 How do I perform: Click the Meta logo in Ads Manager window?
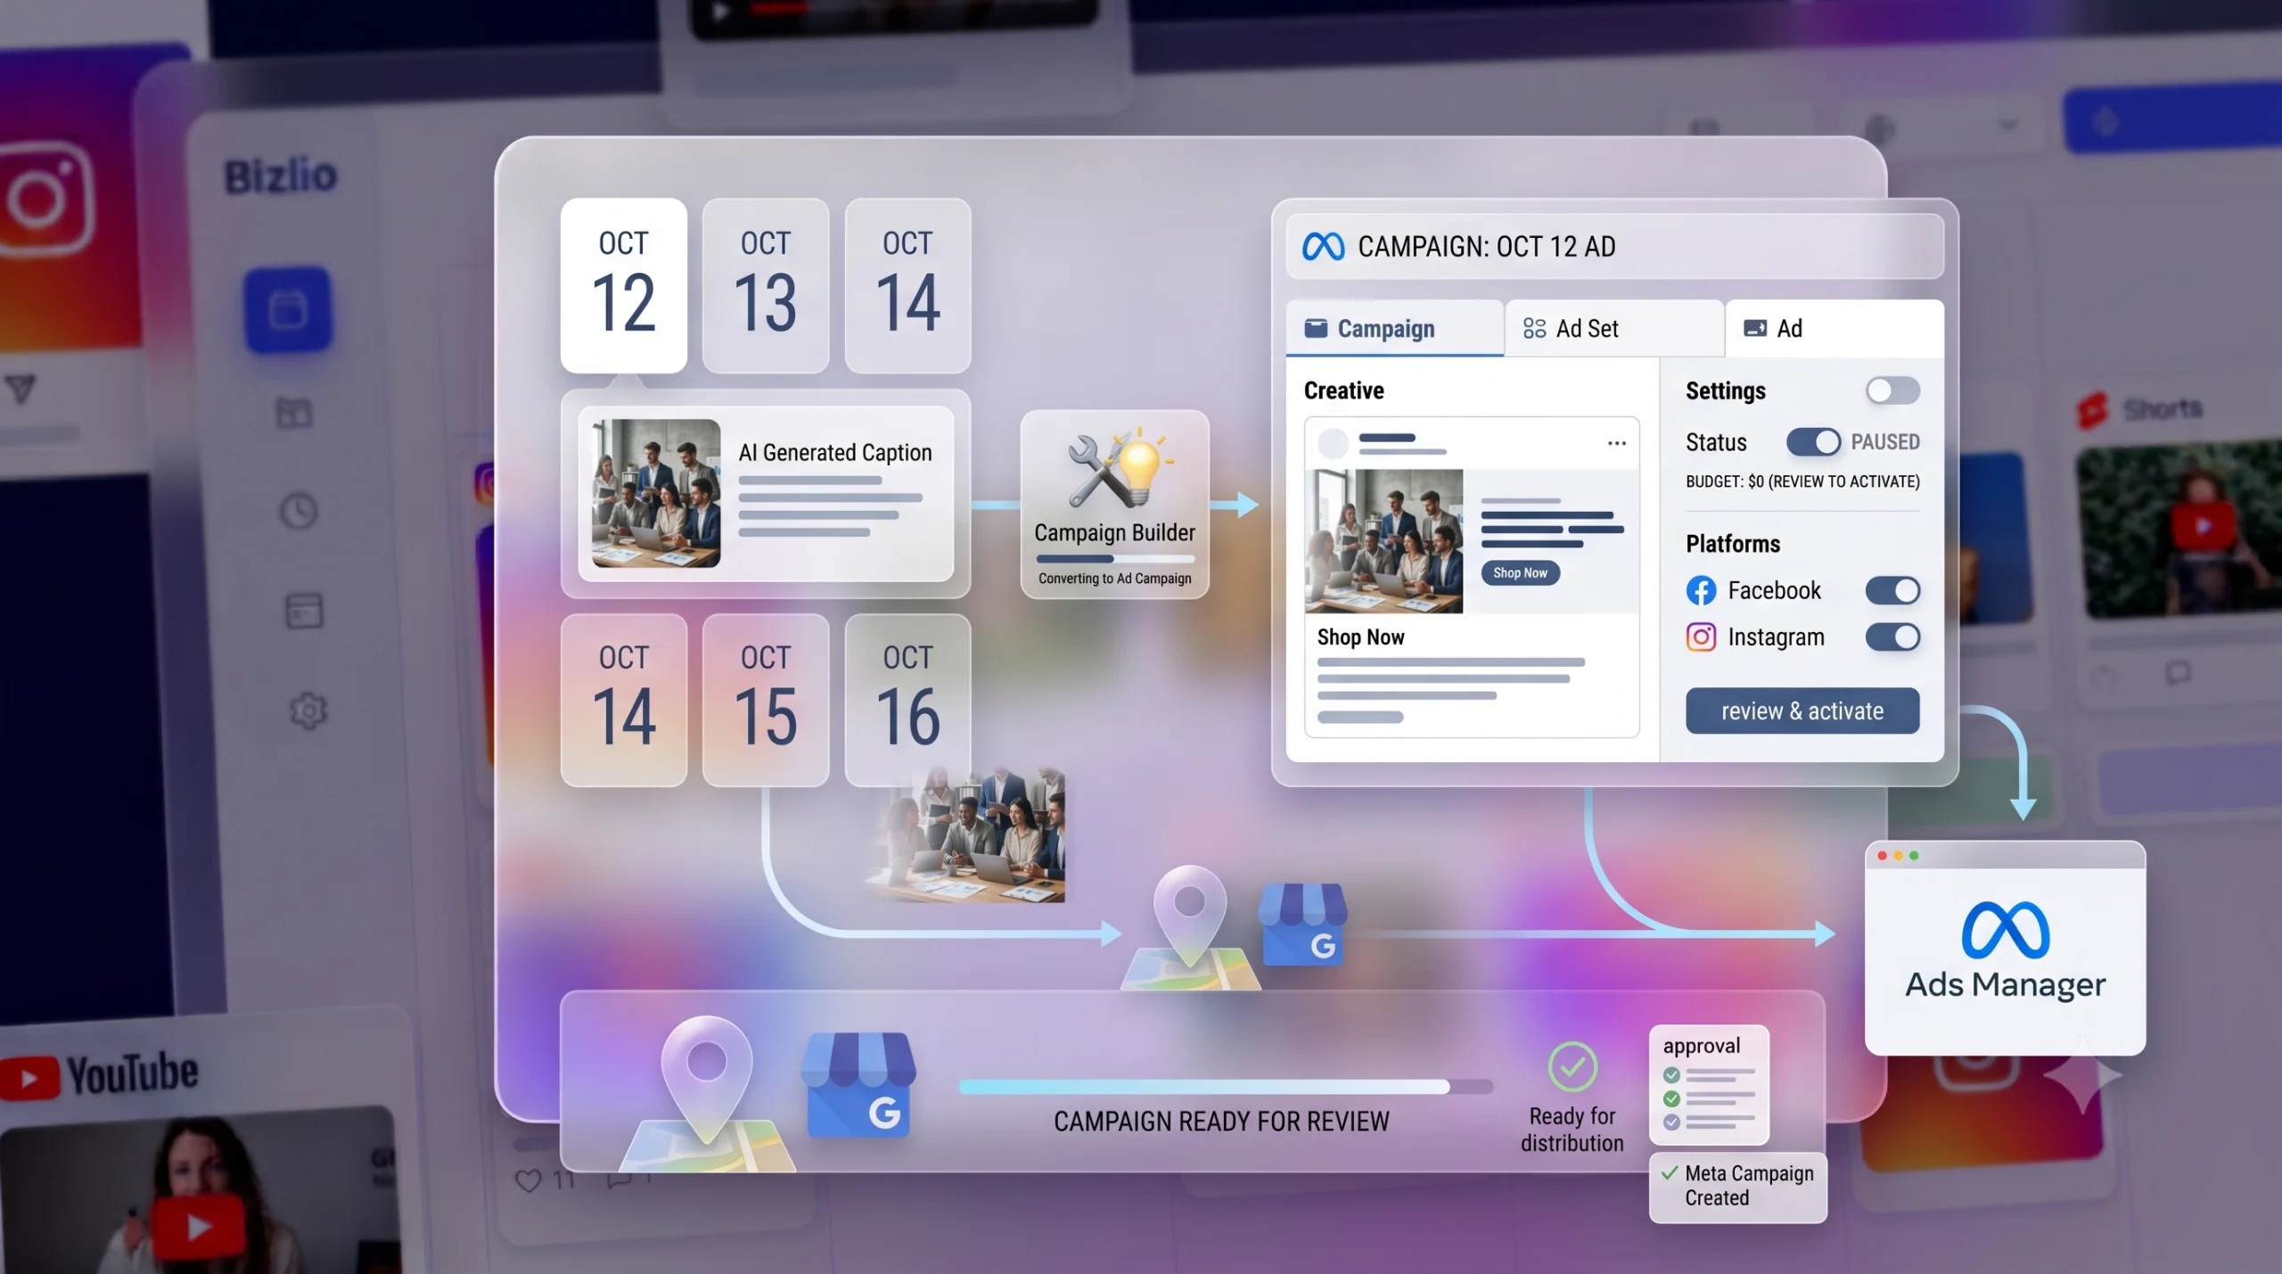2006,930
